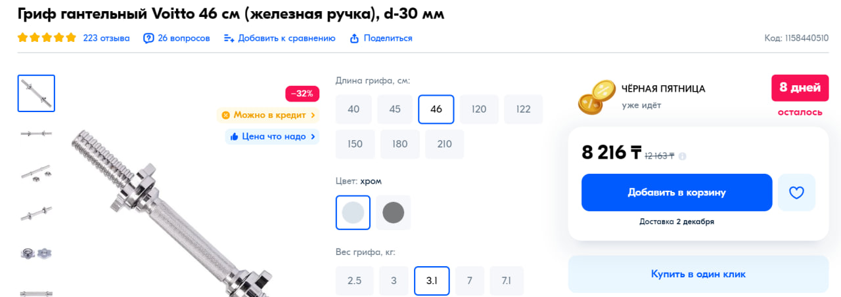Select the dark gray color swatch
This screenshot has height=297, width=841.
393,212
